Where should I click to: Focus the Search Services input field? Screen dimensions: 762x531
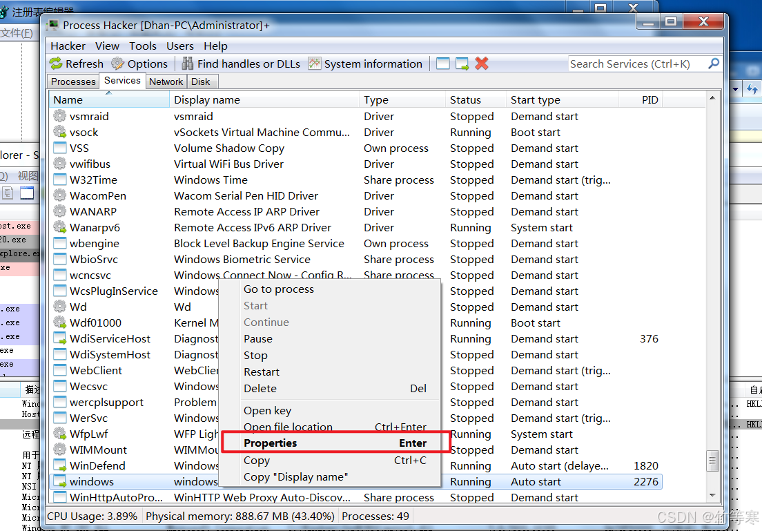coord(638,64)
